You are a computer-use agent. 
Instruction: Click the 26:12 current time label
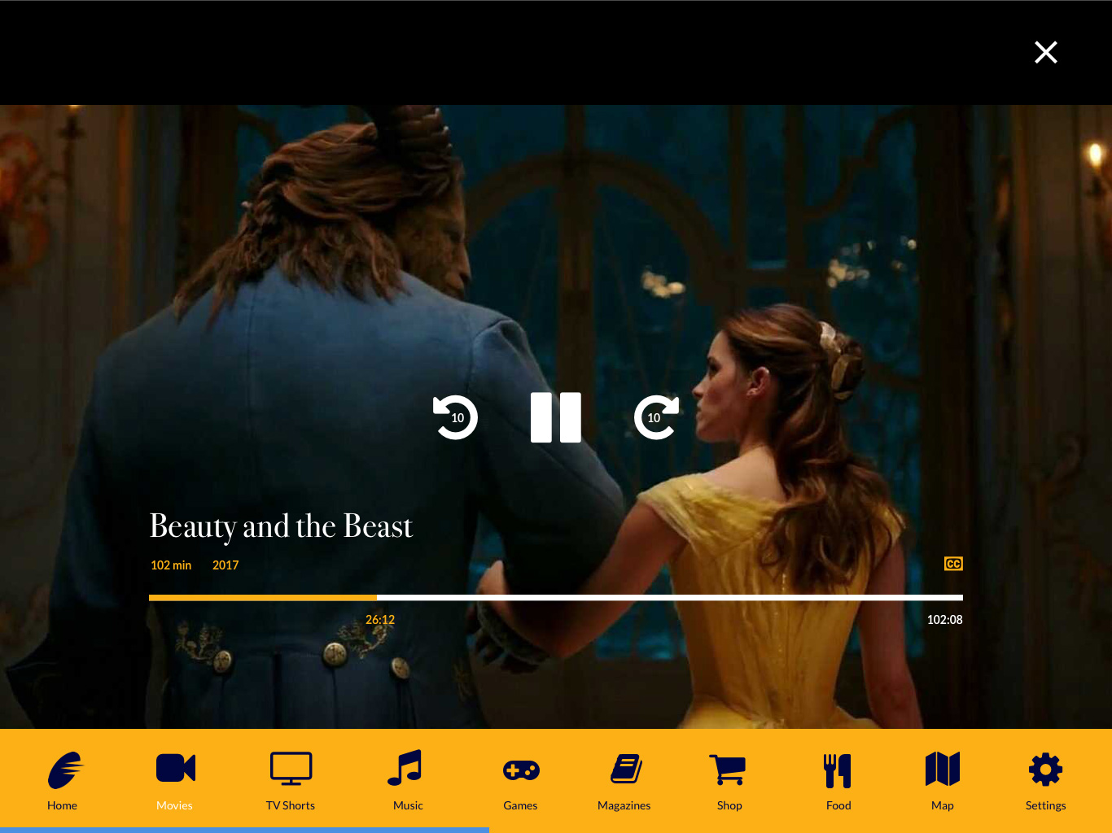tap(380, 620)
